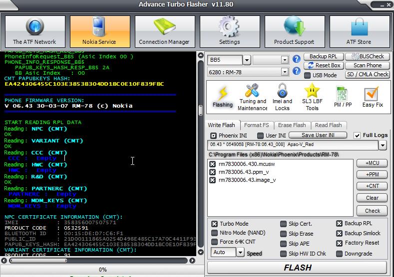Switch to Read Flash tab
The width and height of the screenshot is (394, 277).
329,125
